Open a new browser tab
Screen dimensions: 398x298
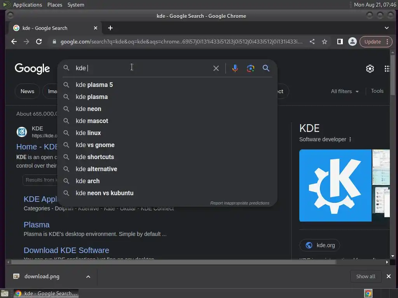[110, 28]
